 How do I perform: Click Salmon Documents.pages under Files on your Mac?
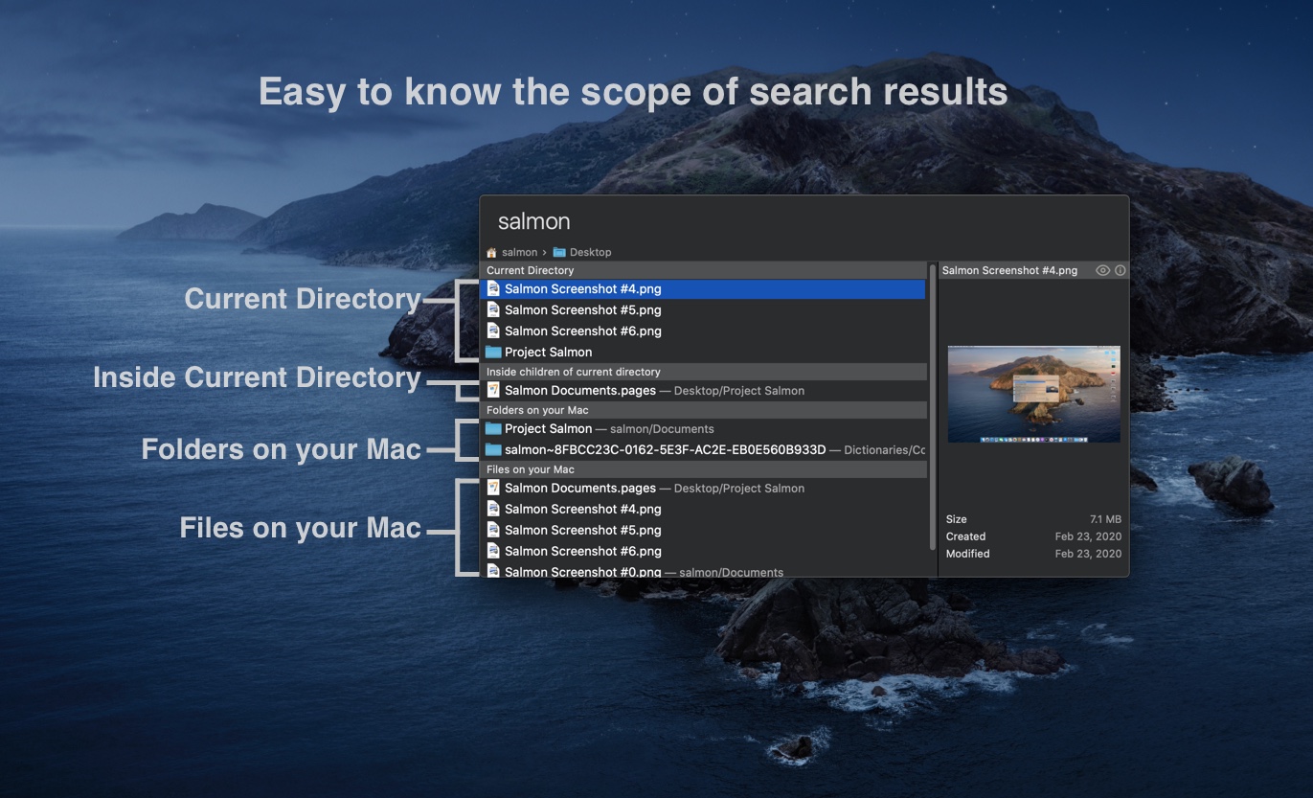coord(579,489)
